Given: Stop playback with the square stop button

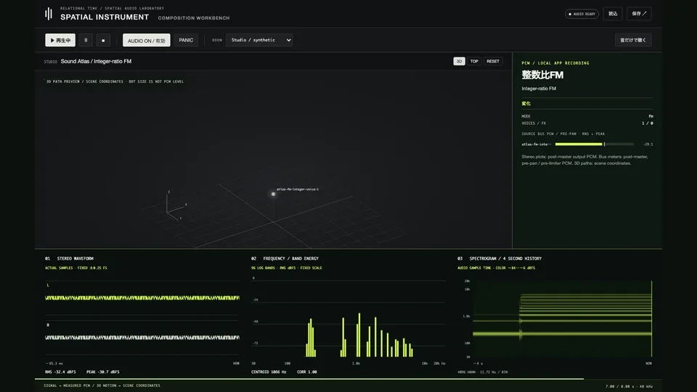Looking at the screenshot, I should coord(103,40).
